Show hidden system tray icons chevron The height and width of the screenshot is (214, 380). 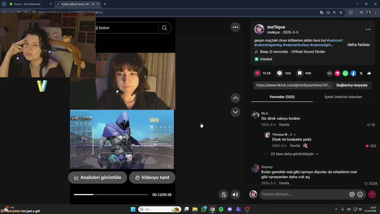pyautogui.click(x=336, y=209)
